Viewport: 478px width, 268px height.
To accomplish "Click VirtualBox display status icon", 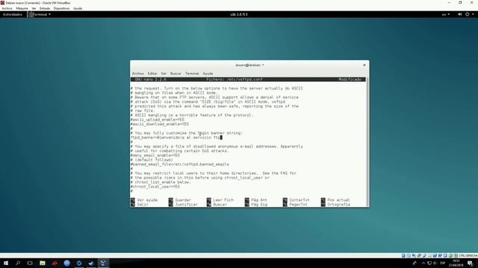I will [435, 255].
